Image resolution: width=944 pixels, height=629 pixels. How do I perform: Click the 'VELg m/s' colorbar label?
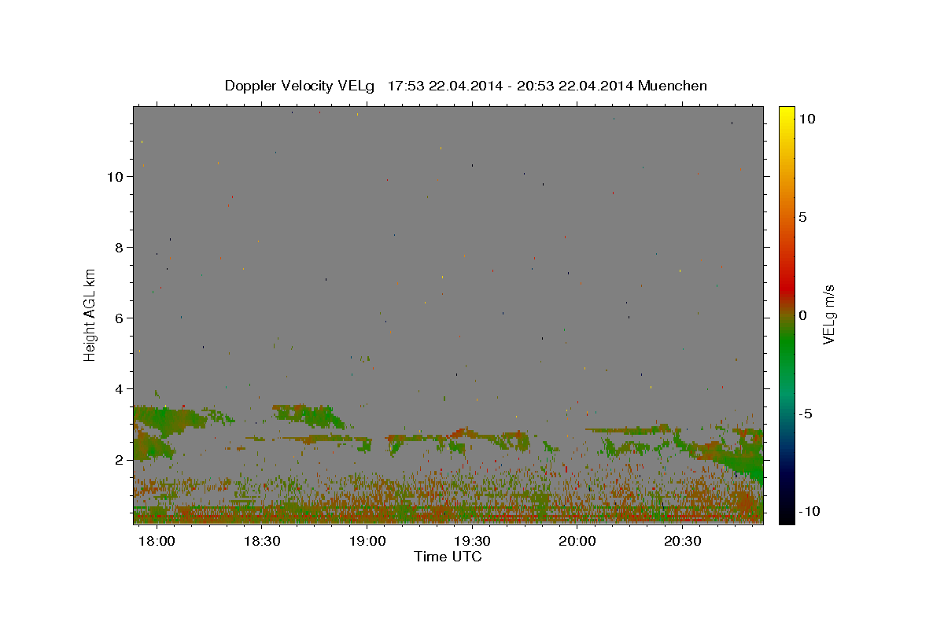click(x=828, y=314)
